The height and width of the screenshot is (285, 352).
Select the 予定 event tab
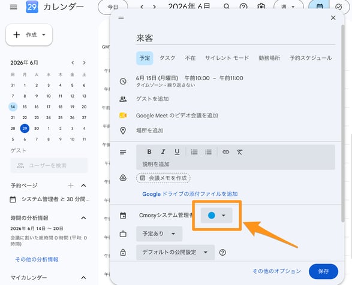click(145, 58)
